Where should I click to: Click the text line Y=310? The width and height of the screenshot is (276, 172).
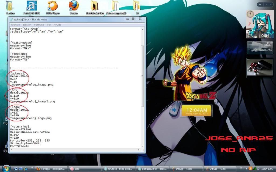[15, 99]
